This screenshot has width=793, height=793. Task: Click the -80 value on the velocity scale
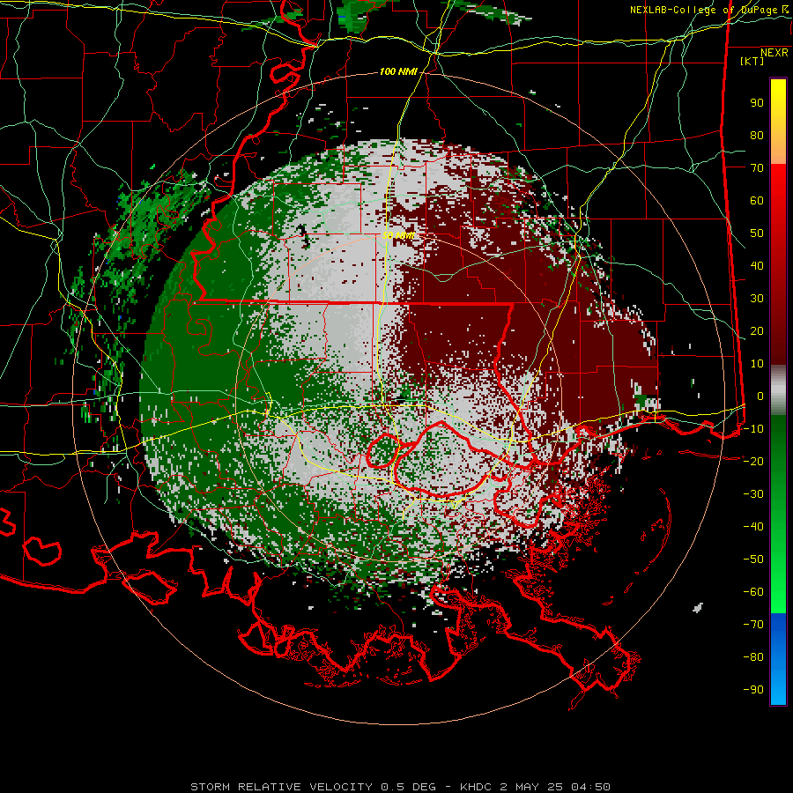tap(753, 657)
